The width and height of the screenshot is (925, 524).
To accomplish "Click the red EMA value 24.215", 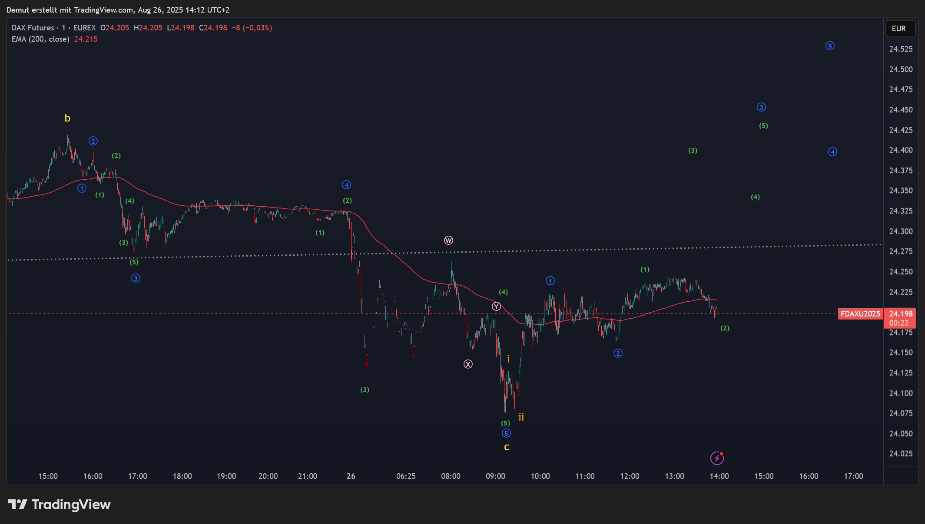I will [86, 39].
